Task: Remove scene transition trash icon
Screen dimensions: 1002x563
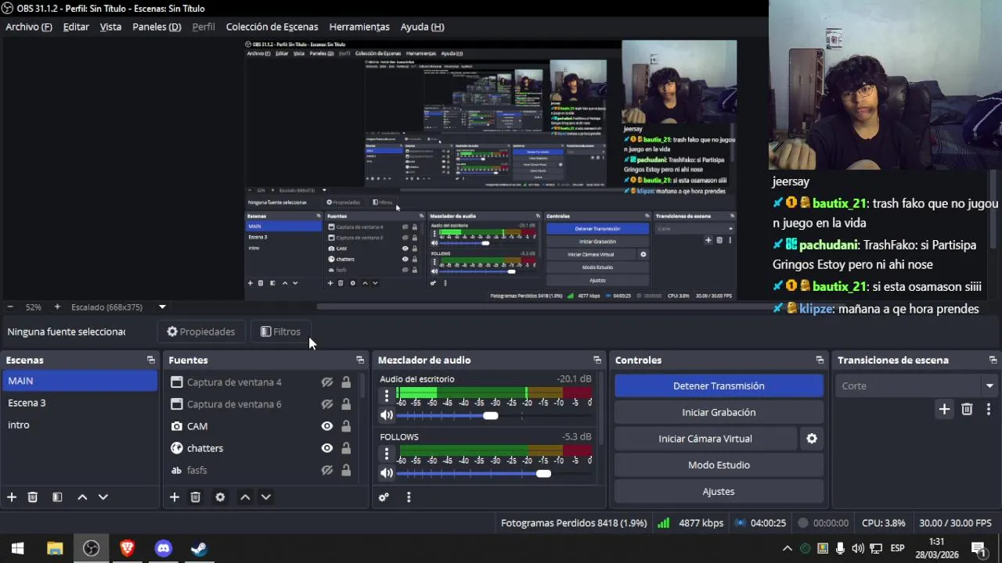Action: pyautogui.click(x=967, y=409)
